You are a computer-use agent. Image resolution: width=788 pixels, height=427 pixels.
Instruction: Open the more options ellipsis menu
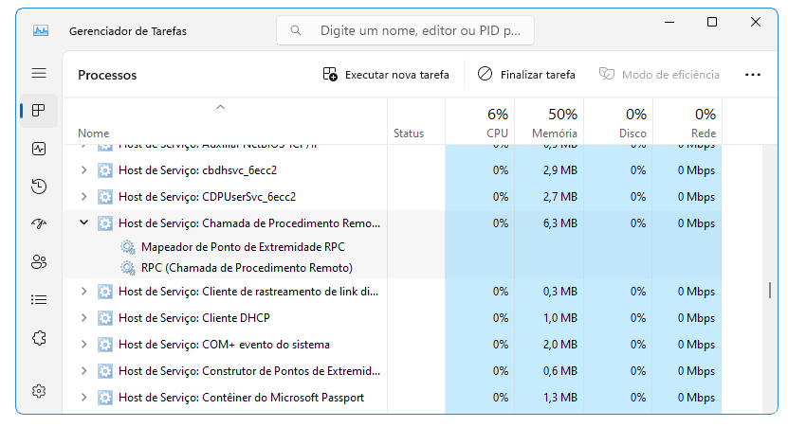[752, 74]
